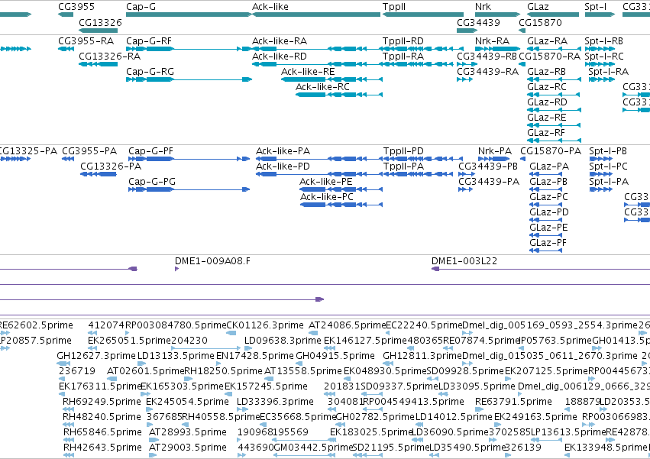Select EST GH12627.3prime

click(65, 364)
